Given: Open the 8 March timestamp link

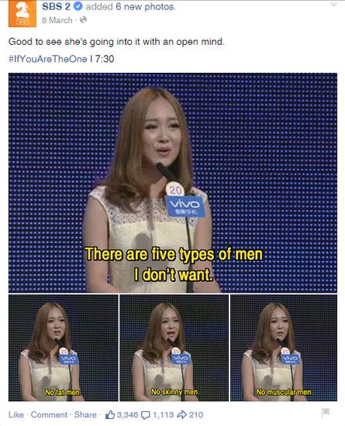Looking at the screenshot, I should [57, 20].
